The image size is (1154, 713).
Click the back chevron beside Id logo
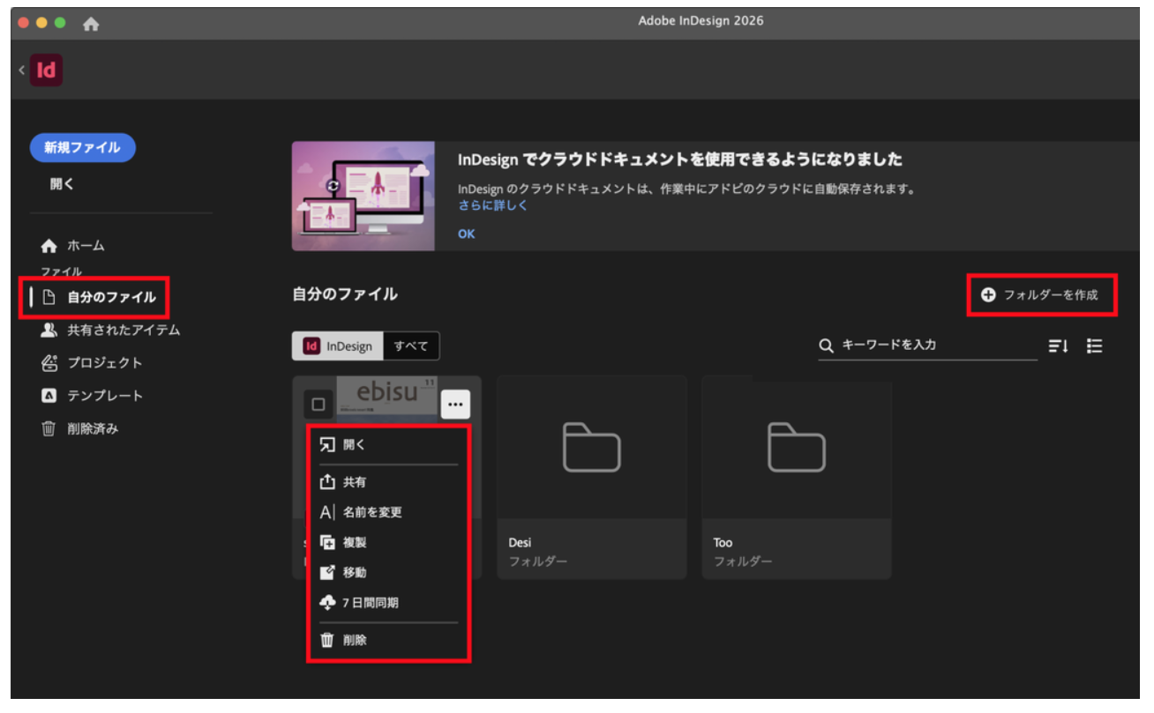21,71
